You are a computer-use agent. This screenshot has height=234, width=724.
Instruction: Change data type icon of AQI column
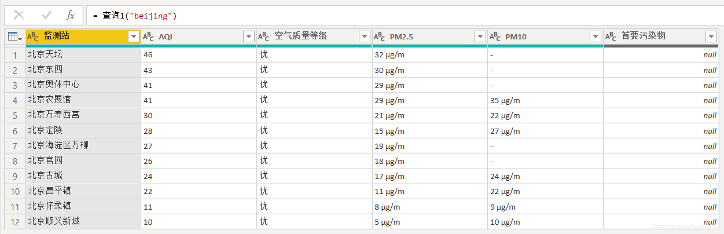(149, 36)
